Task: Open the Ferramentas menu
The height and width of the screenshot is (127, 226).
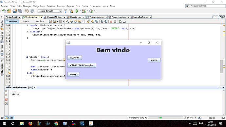Action: (95, 6)
